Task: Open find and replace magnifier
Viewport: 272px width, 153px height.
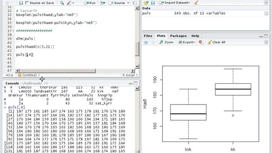Action: click(62, 3)
